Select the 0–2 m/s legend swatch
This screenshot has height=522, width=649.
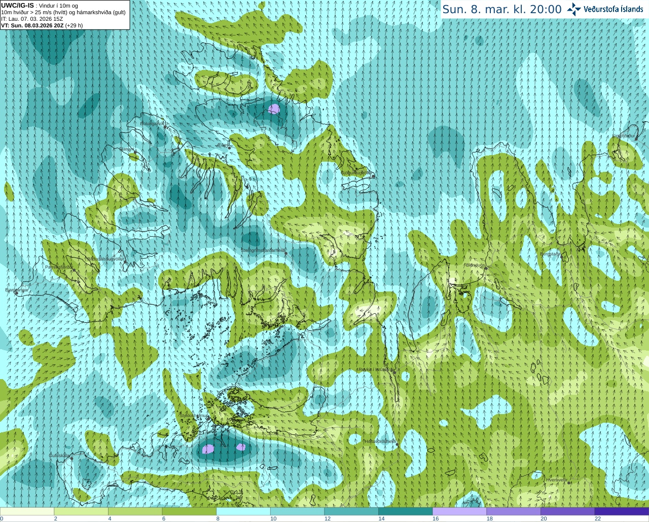click(x=27, y=511)
